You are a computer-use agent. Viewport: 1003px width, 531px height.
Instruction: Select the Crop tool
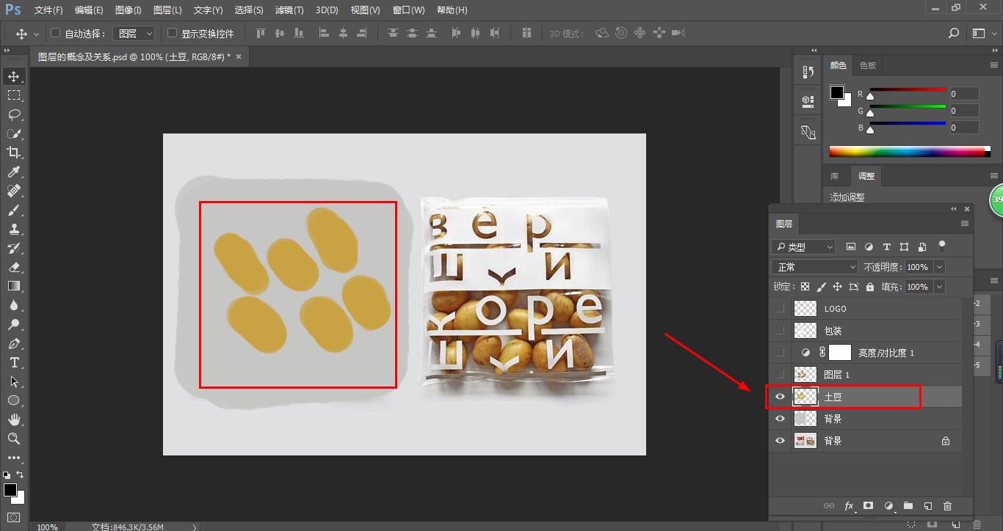[x=14, y=153]
